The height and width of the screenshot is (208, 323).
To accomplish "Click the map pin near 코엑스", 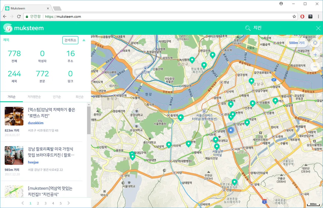I will pyautogui.click(x=275, y=101).
